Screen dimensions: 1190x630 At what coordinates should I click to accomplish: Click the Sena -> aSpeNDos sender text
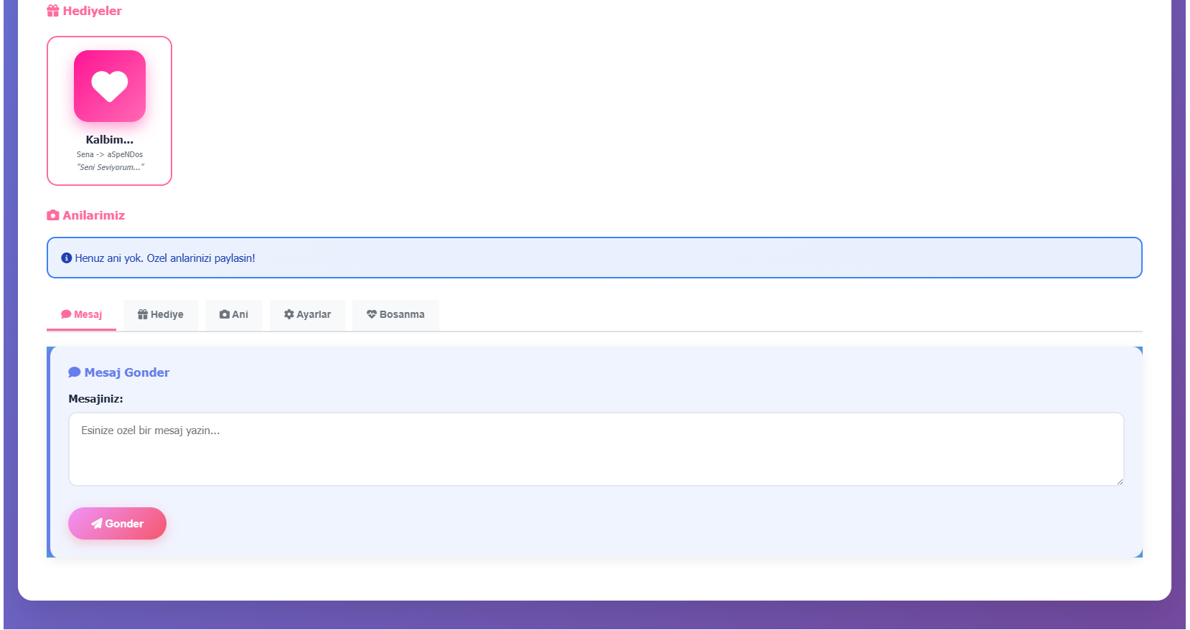tap(110, 154)
